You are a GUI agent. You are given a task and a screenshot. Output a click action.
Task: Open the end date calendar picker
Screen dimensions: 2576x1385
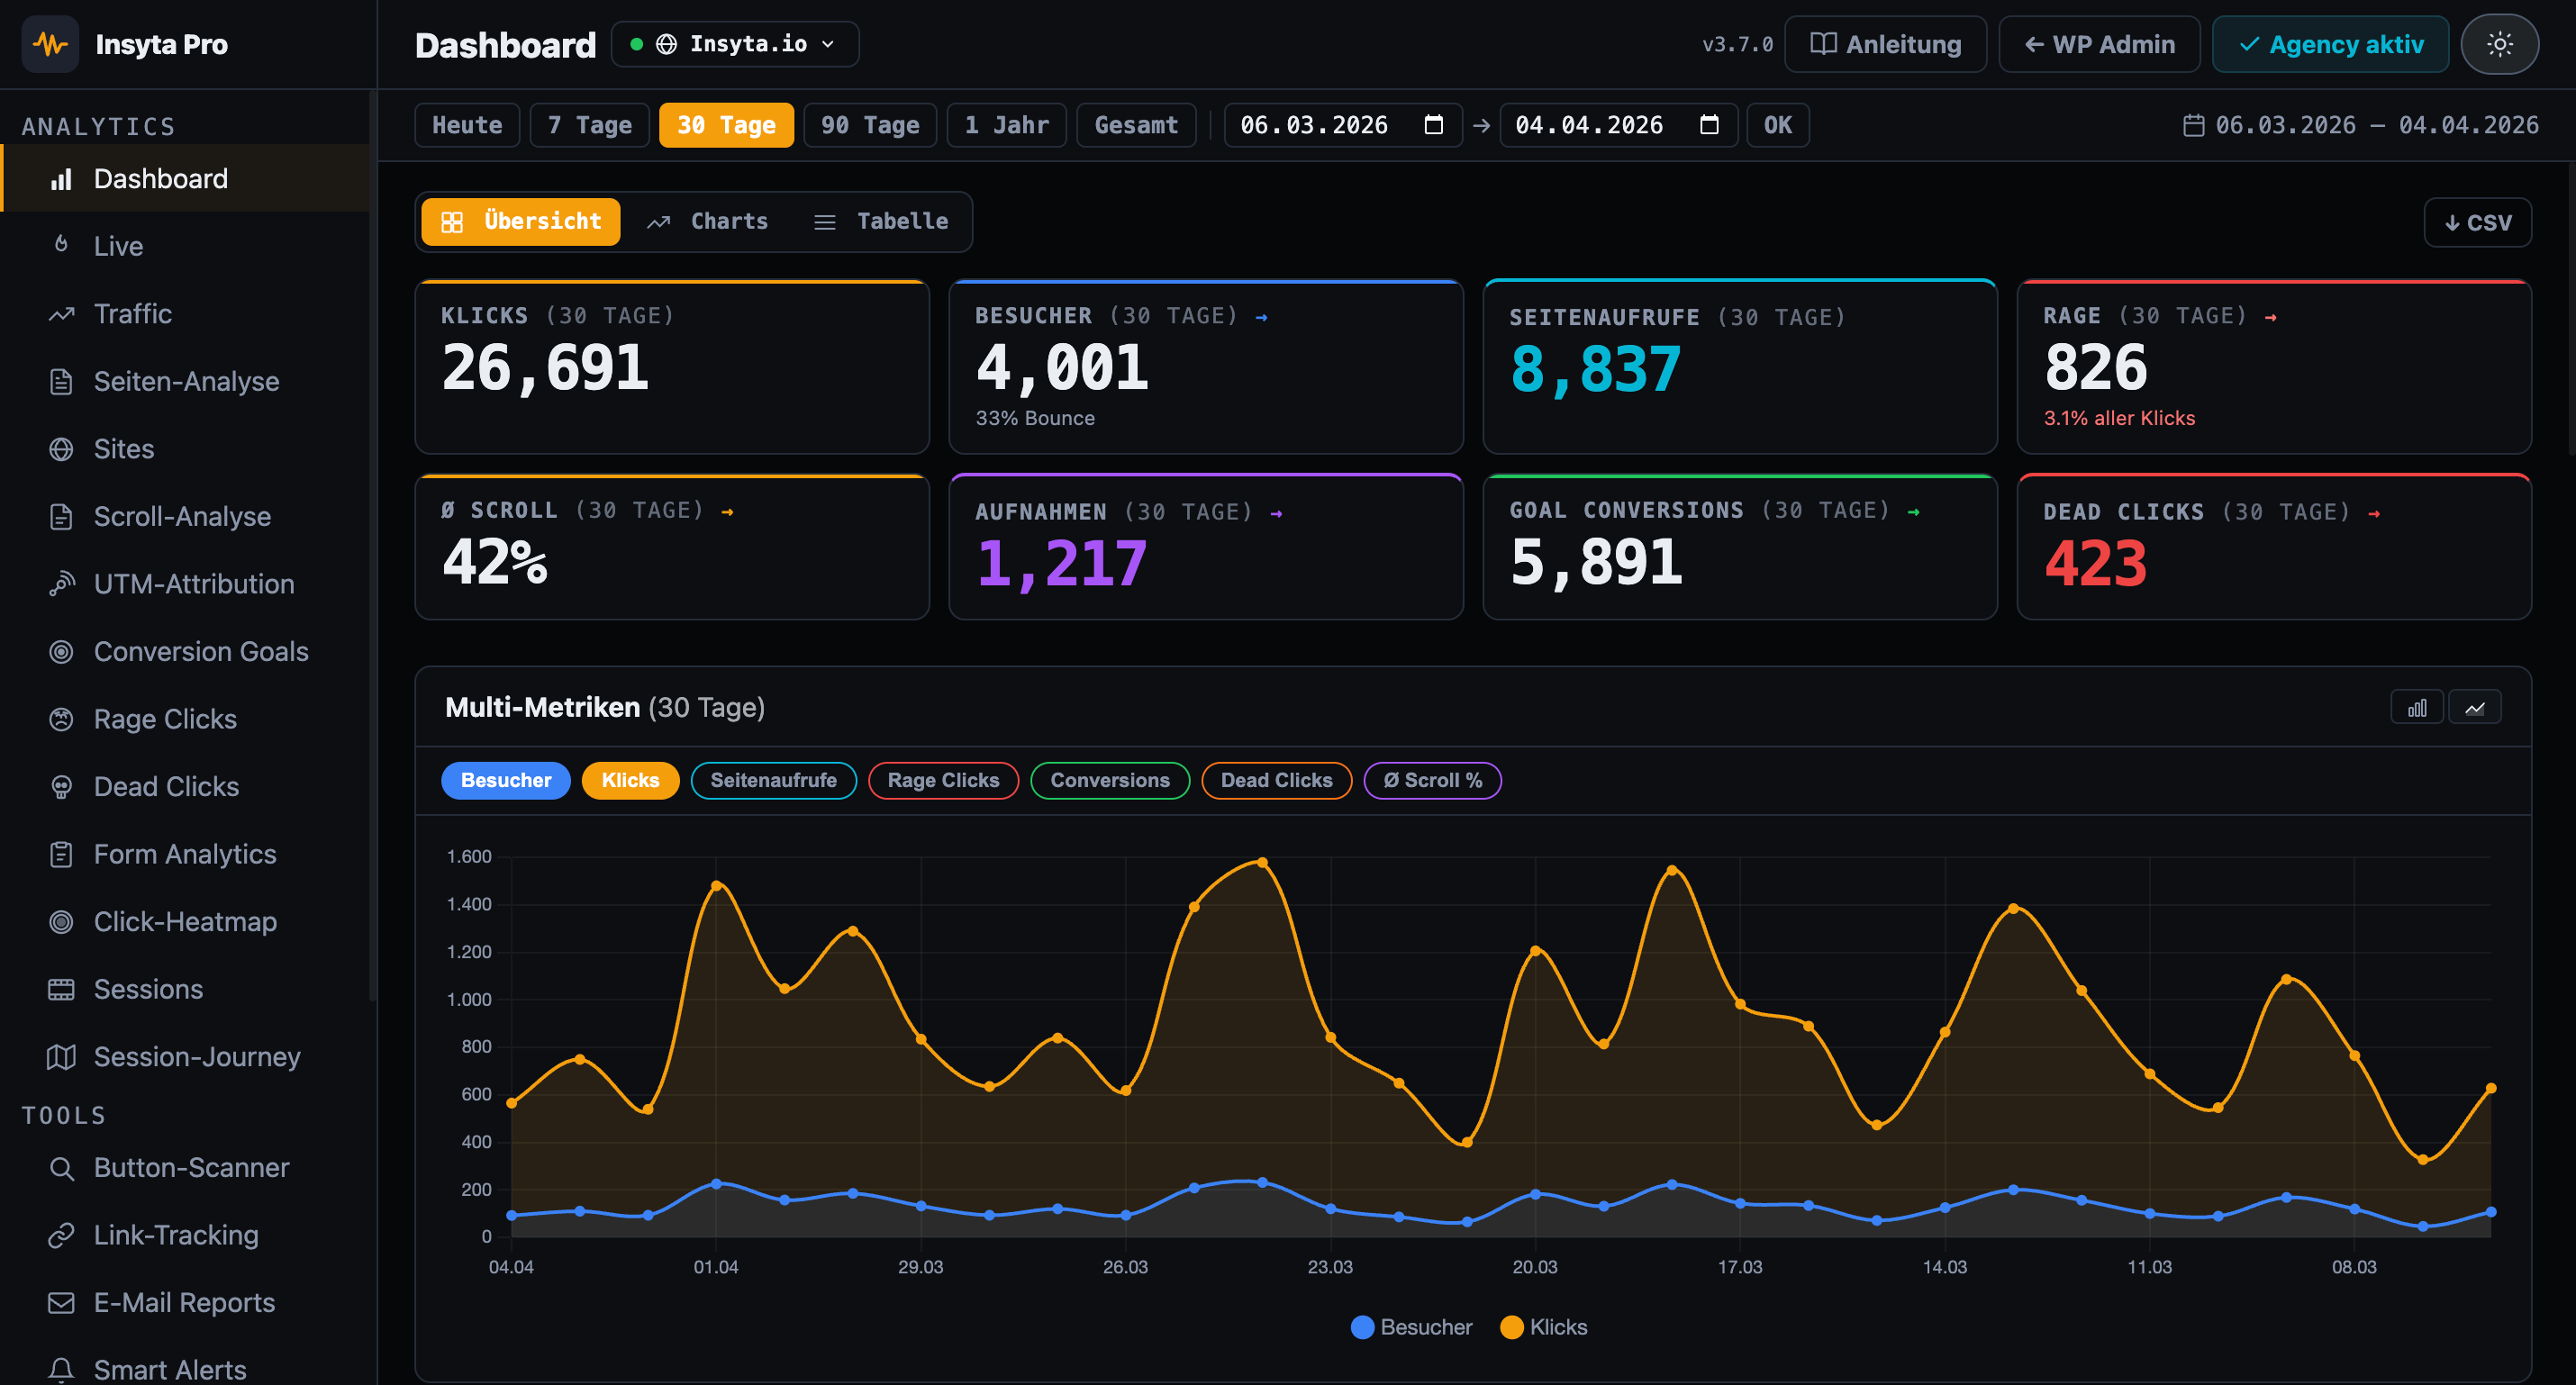[x=1710, y=125]
